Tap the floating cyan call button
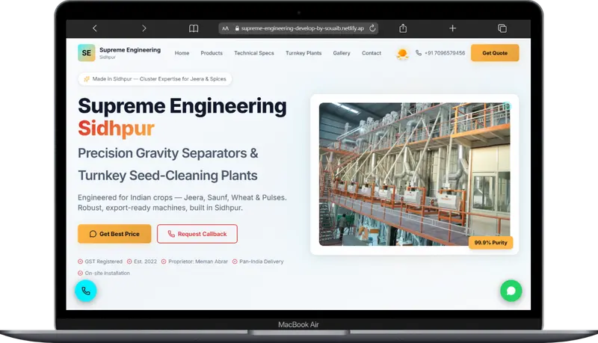 [x=86, y=291]
